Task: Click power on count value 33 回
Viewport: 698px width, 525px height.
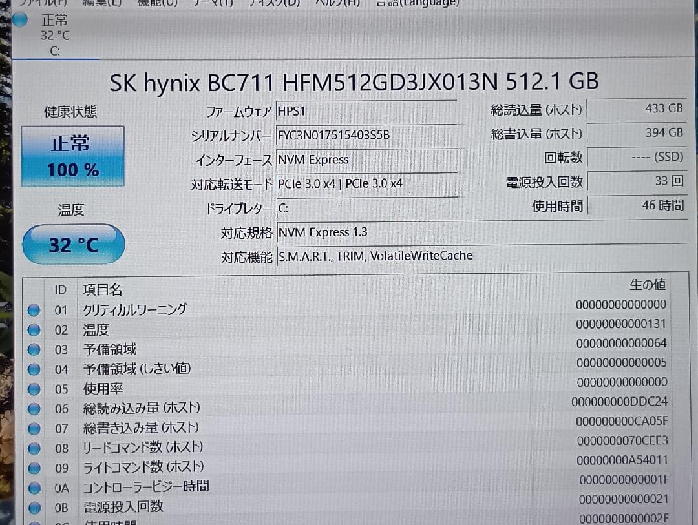Action: pyautogui.click(x=637, y=181)
